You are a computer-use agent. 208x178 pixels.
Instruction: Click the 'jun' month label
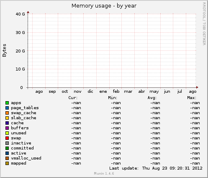coord(167,92)
